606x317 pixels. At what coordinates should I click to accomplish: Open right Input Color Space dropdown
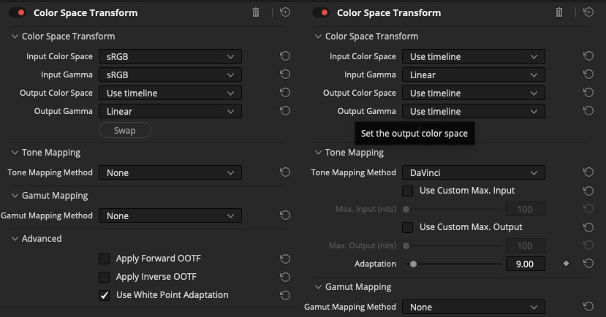click(x=474, y=56)
